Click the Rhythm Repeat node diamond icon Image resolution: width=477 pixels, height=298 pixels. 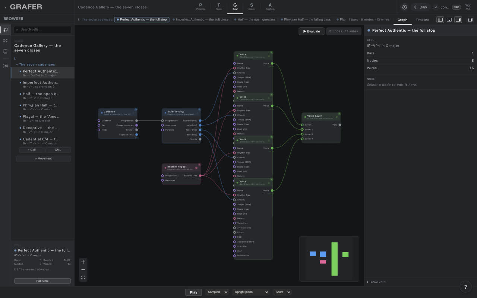tap(196, 168)
